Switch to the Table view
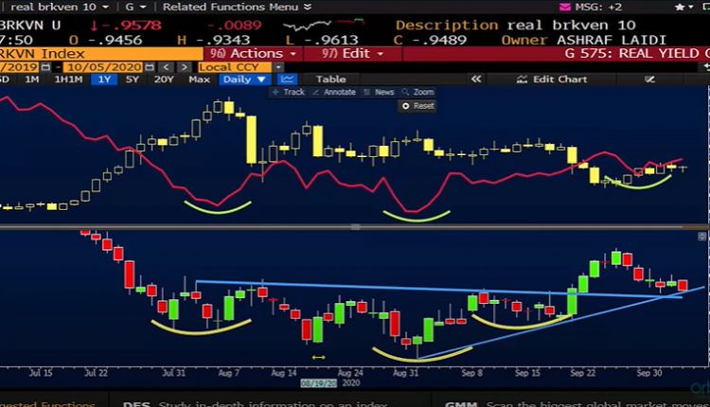 [x=331, y=80]
